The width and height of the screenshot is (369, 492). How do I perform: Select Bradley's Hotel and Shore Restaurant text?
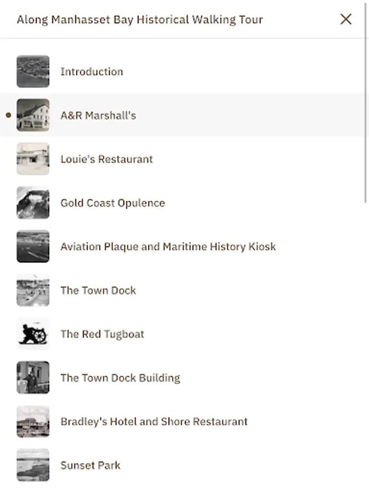(x=154, y=421)
